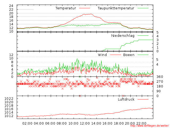170x128 pixels.
Task: Click the Wind legend label
Action: [x=102, y=55]
